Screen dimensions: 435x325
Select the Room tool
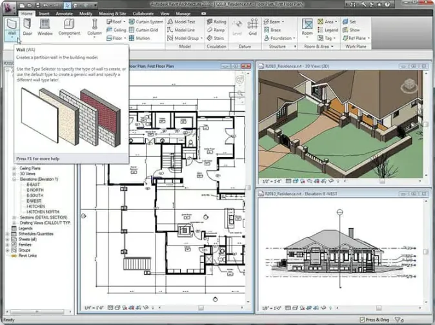point(307,28)
